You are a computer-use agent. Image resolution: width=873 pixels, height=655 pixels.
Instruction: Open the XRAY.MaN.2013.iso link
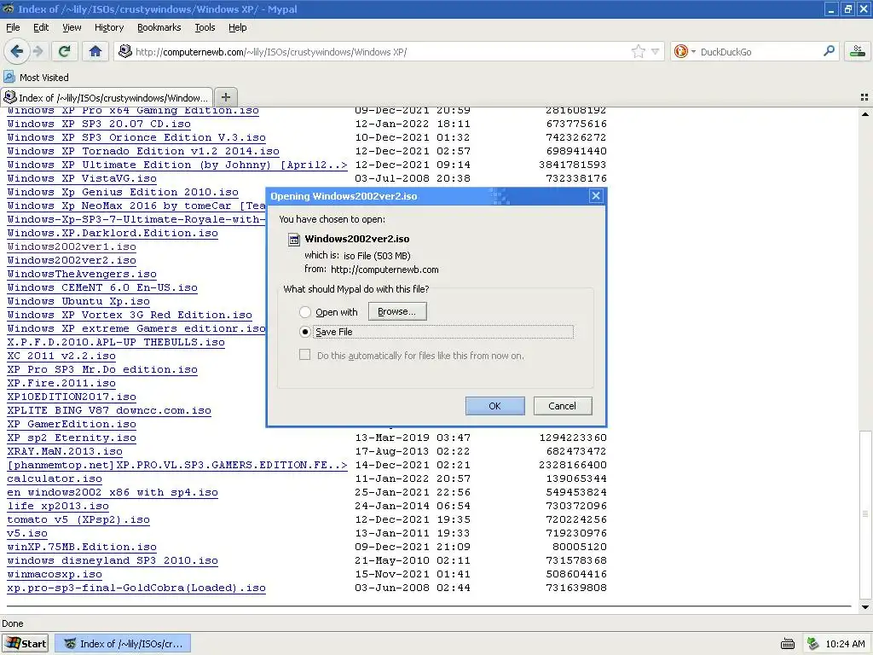point(65,451)
